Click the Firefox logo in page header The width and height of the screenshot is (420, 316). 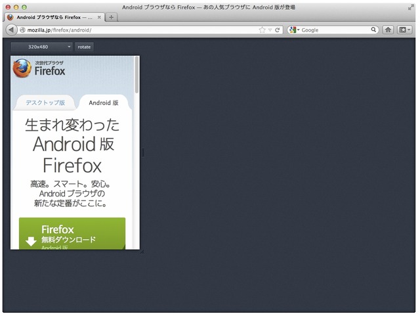[22, 68]
